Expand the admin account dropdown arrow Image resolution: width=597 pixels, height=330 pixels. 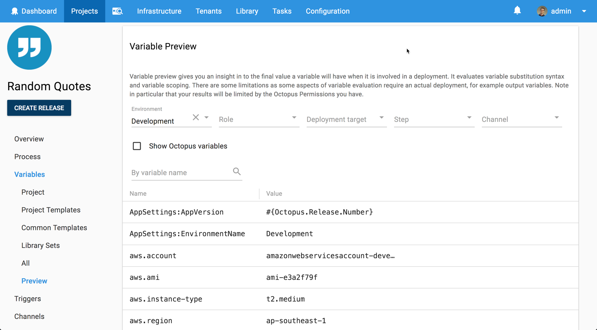584,11
